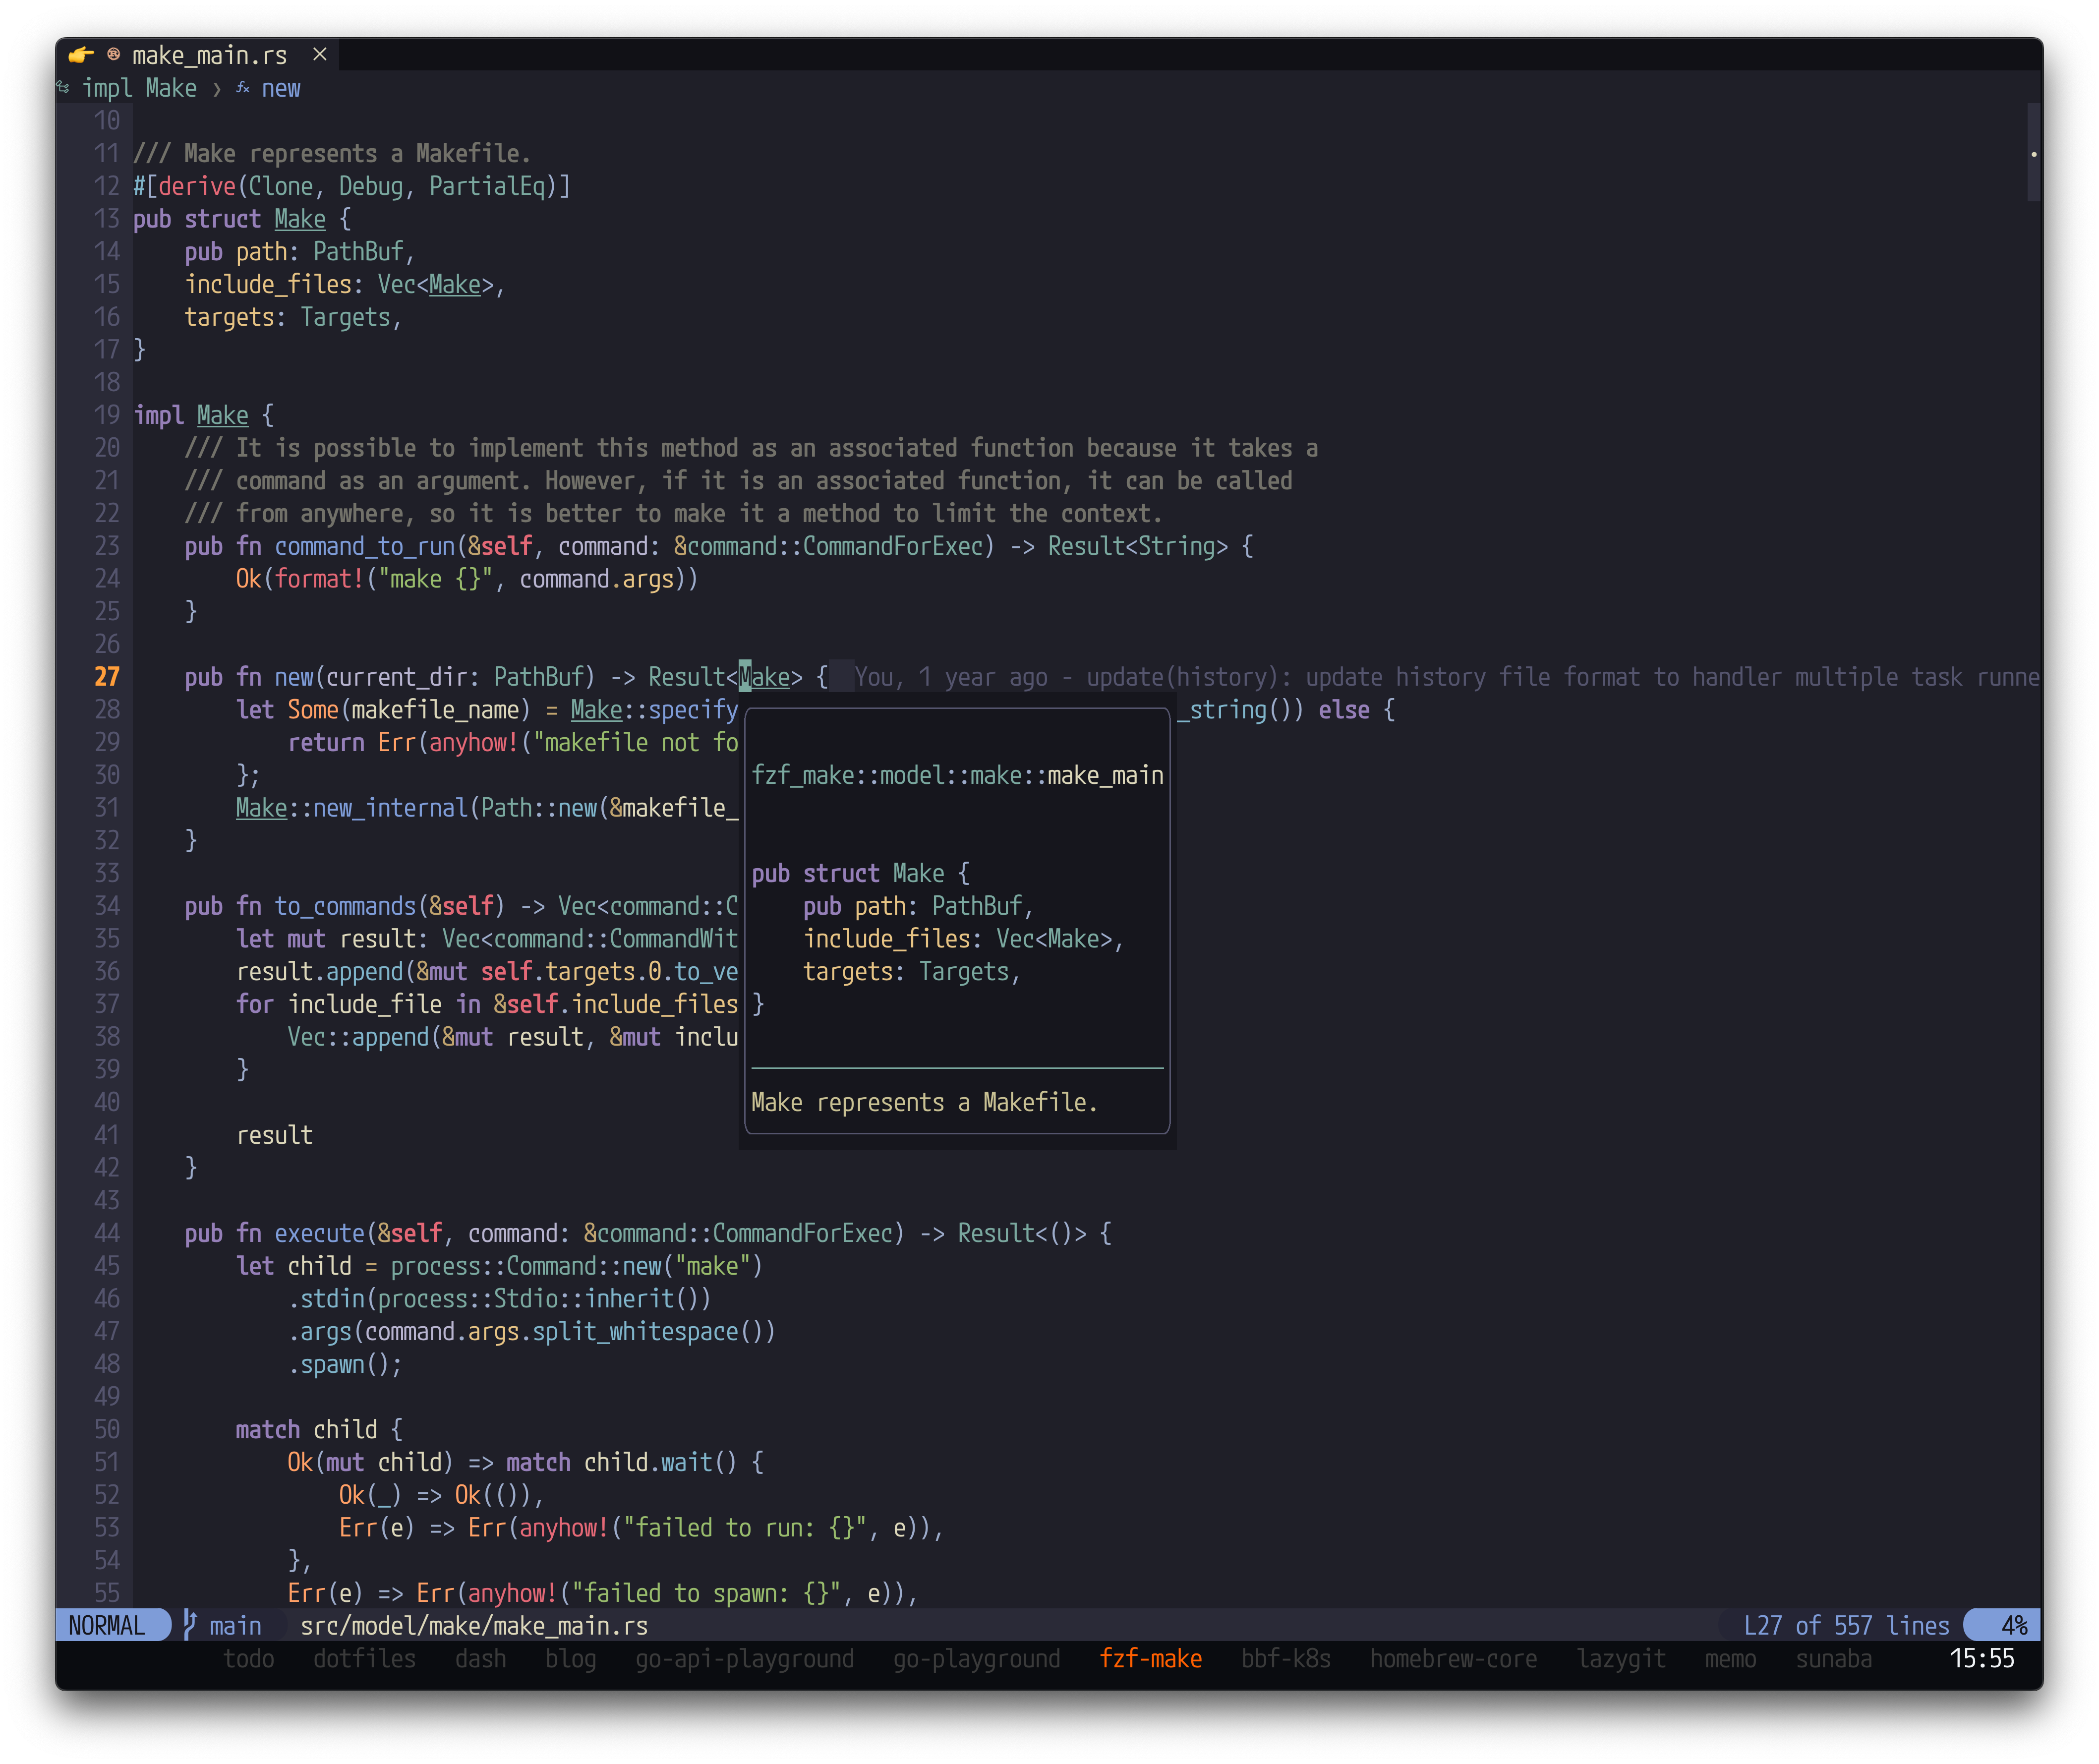Click the main branch name in statusline

click(x=235, y=1625)
